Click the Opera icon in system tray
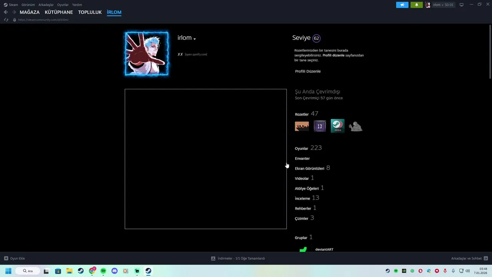 tap(421, 271)
